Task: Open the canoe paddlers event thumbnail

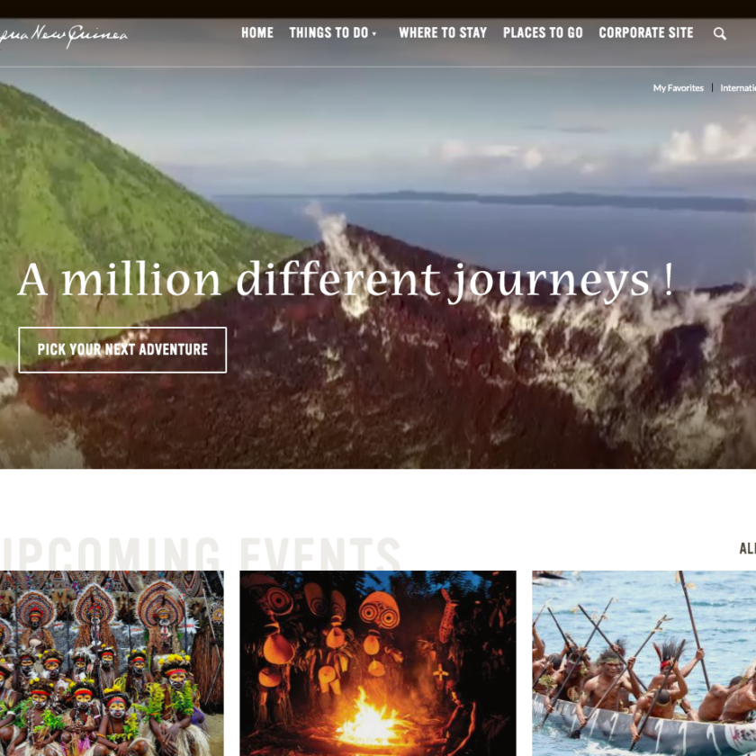Action: click(644, 663)
